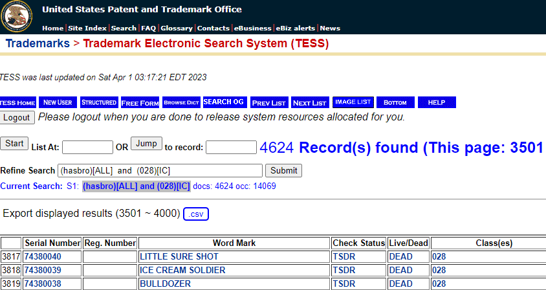Screen dimensions: 546x290
Task: Click the Trademark Electronic Search System title
Action: [x=206, y=43]
